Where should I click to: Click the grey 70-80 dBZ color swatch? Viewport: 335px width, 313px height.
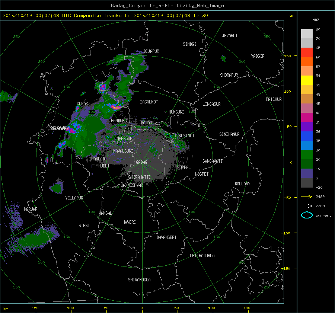coord(307,33)
